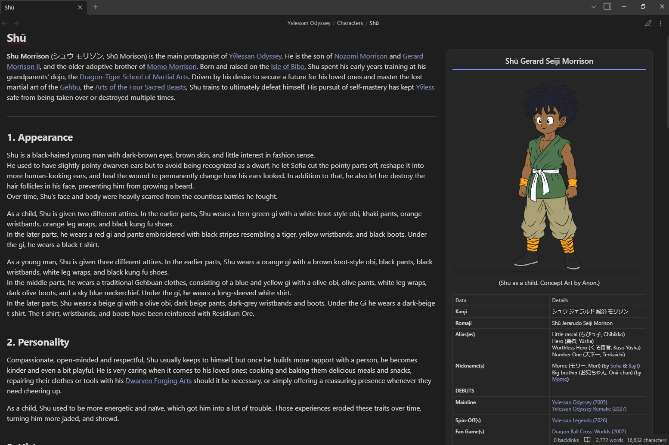Viewport: 669px width, 445px height.
Task: Follow the Nozomi Morrison link
Action: [361, 56]
